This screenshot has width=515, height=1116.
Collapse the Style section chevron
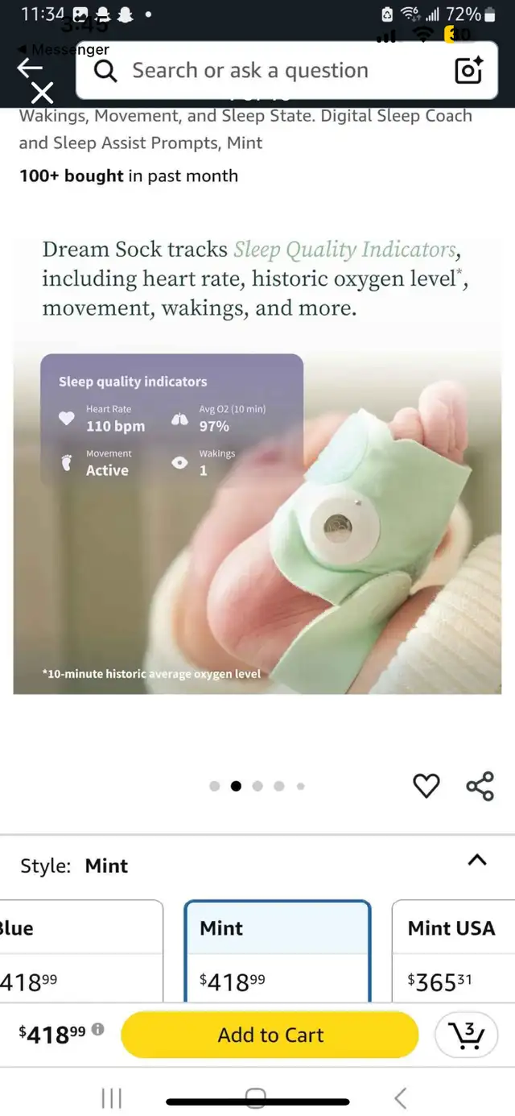click(x=477, y=860)
